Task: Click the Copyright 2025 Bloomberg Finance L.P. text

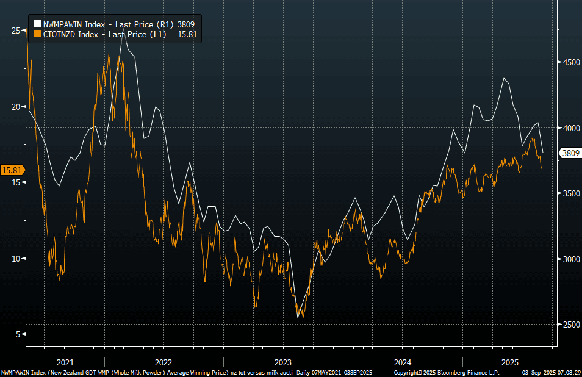Action: pos(447,373)
